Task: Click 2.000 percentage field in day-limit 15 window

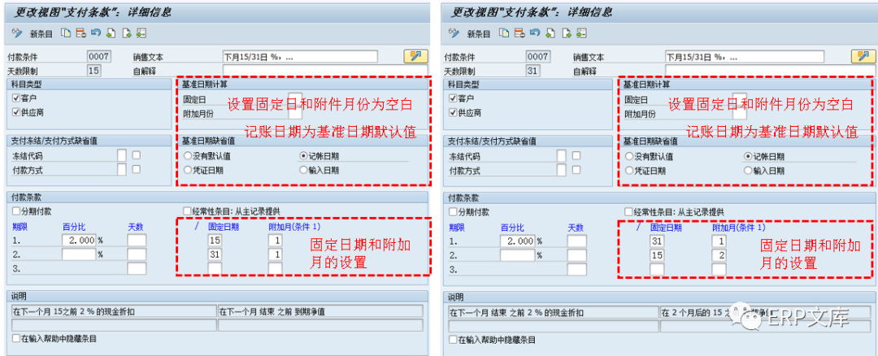Action: (x=79, y=240)
